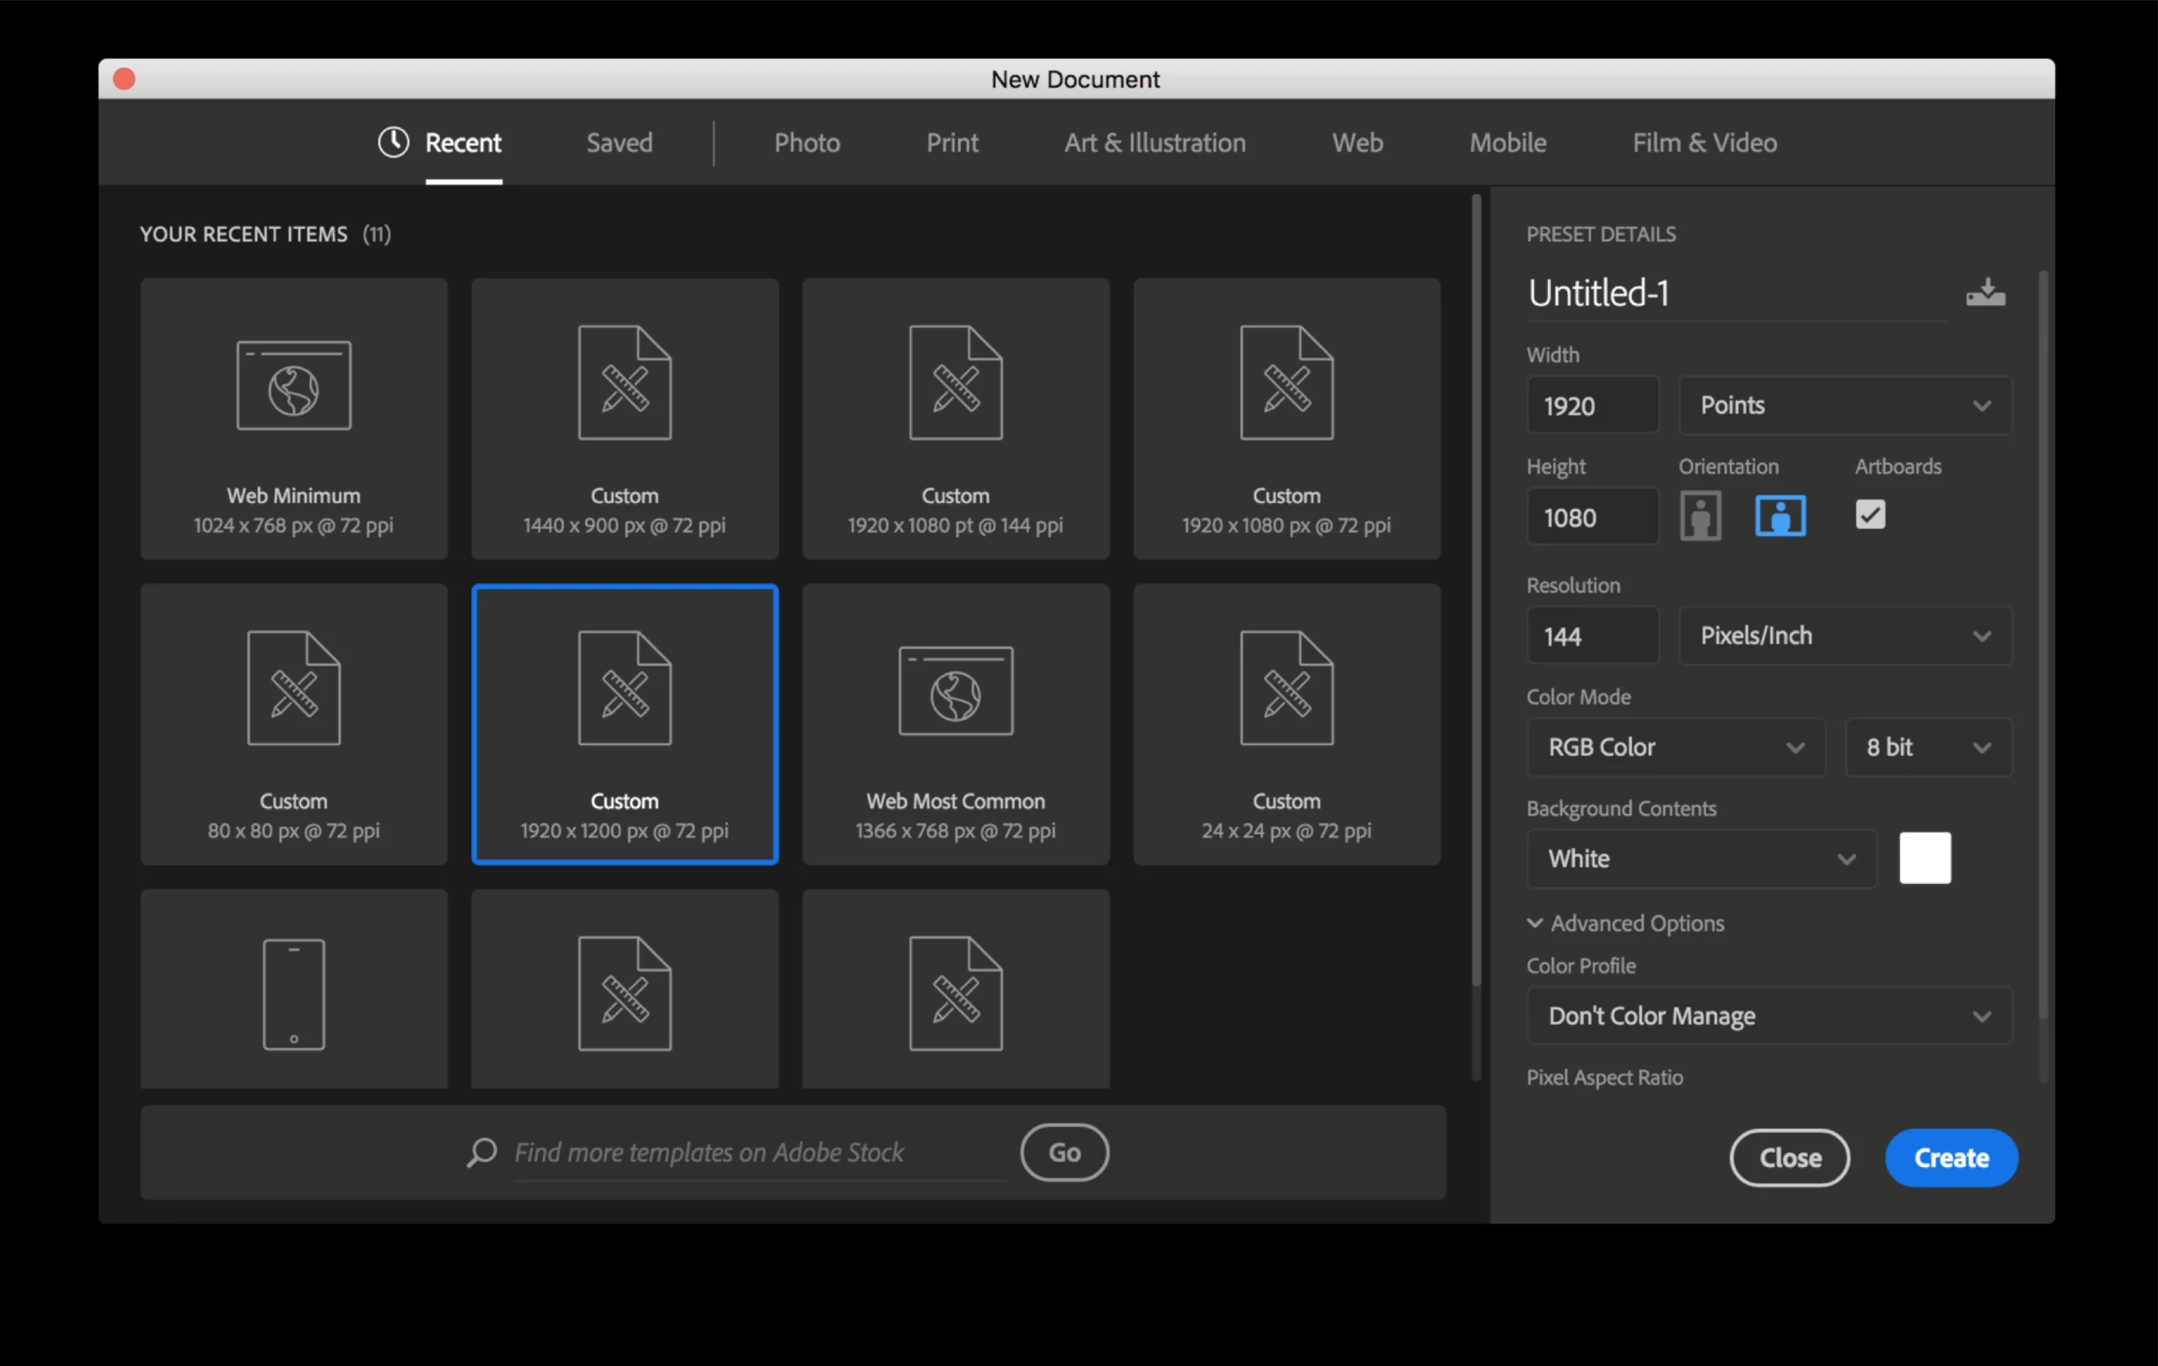Click the clock icon next to Recent
The width and height of the screenshot is (2158, 1366).
pyautogui.click(x=393, y=142)
